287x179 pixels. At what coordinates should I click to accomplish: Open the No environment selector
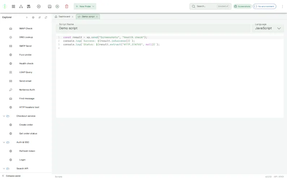[264, 6]
